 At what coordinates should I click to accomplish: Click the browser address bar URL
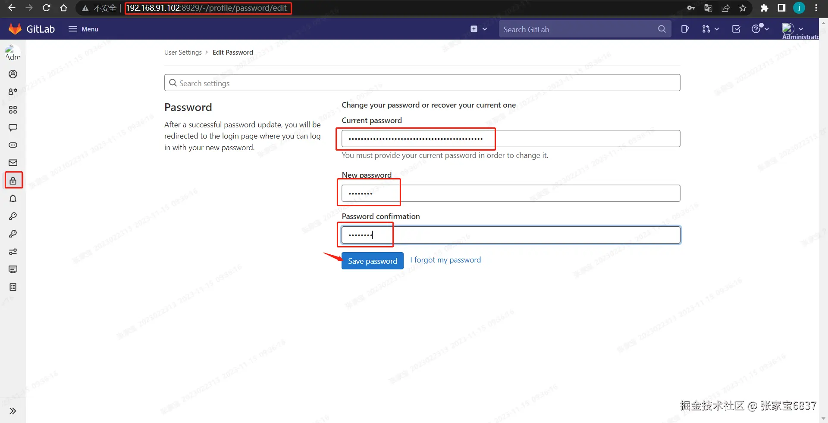click(x=206, y=8)
